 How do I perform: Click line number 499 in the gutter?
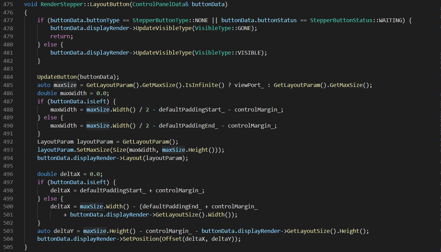tap(8, 198)
